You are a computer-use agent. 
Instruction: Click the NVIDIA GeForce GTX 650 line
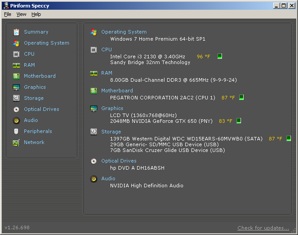click(x=161, y=121)
